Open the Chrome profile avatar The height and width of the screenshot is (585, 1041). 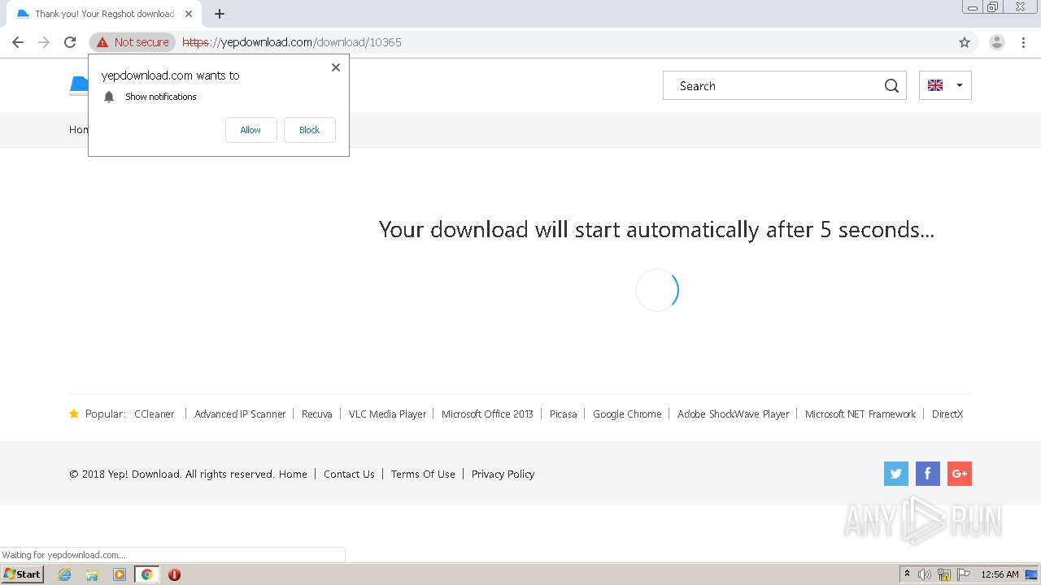pyautogui.click(x=997, y=42)
